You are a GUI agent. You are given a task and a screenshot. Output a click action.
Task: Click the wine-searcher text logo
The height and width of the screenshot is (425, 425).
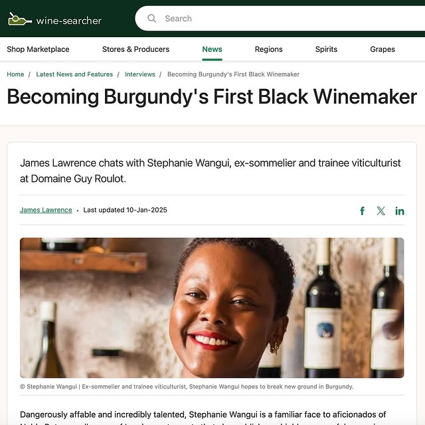point(69,21)
